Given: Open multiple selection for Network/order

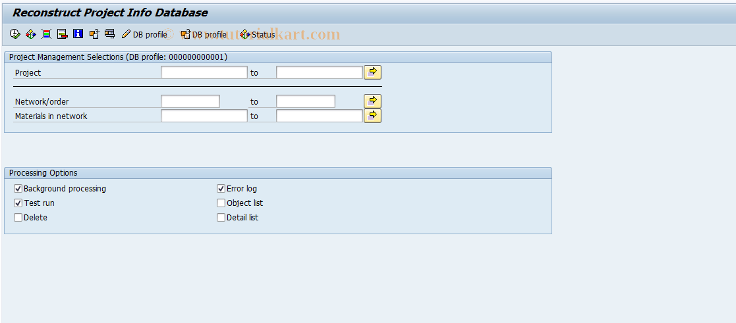Looking at the screenshot, I should point(373,101).
